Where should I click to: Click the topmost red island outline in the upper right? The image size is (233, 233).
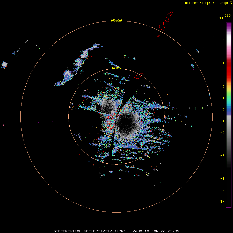169,16
